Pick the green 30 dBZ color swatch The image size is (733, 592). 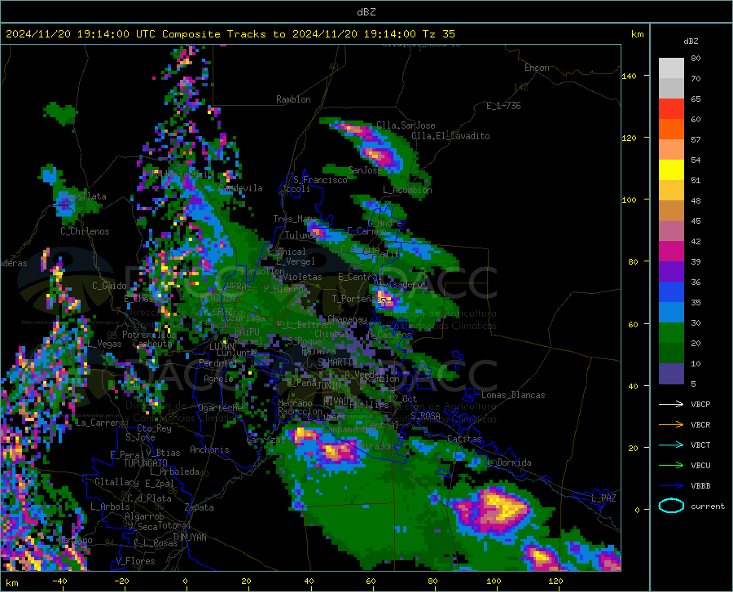pos(671,333)
